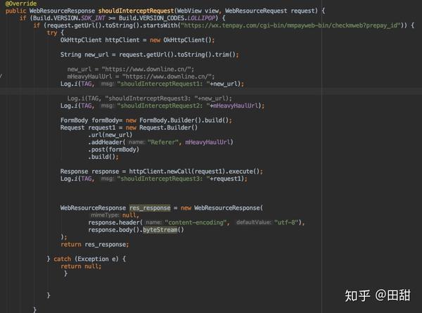
Task: Click the FormBody.Builder().build() expression
Action: [x=184, y=120]
